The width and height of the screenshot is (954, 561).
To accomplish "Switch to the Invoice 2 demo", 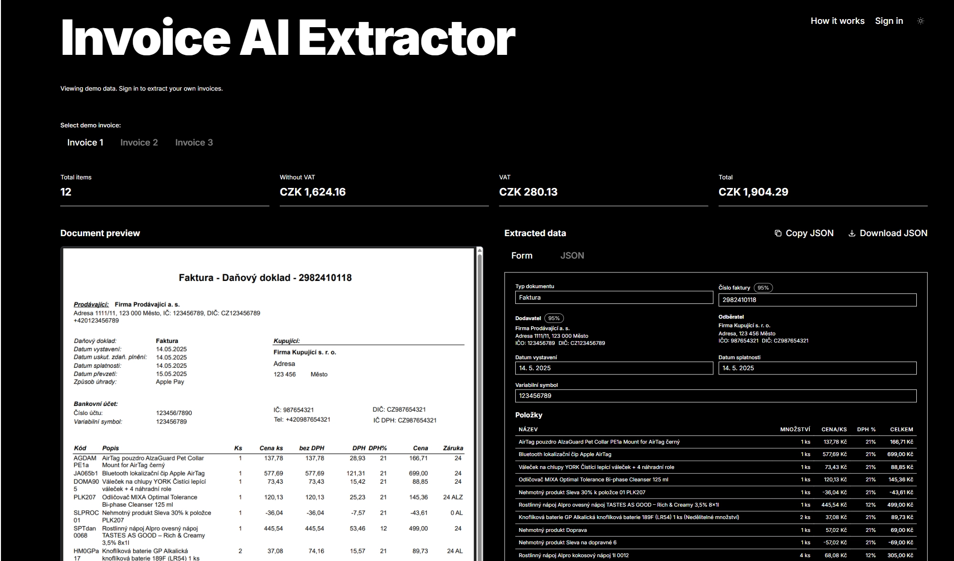I will tap(139, 143).
